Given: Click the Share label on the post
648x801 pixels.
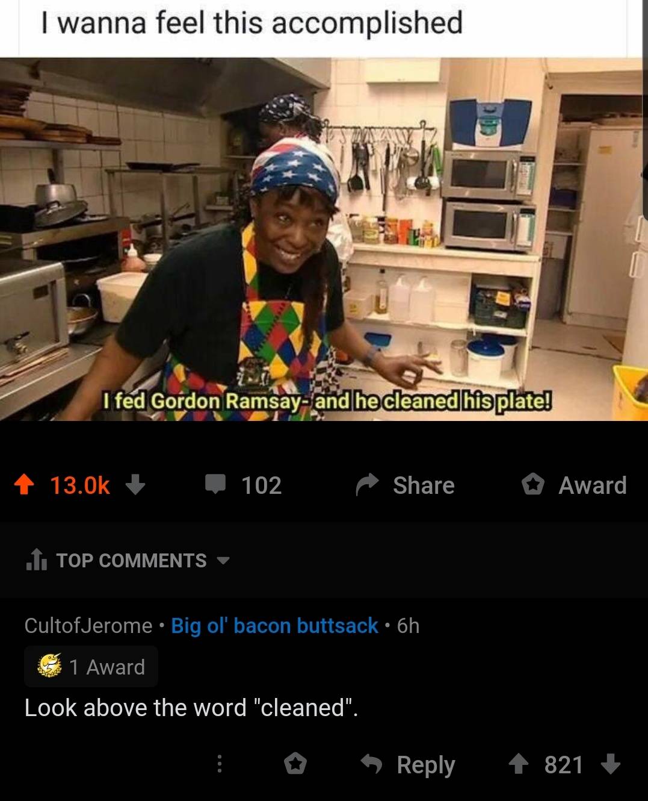Looking at the screenshot, I should pyautogui.click(x=424, y=485).
